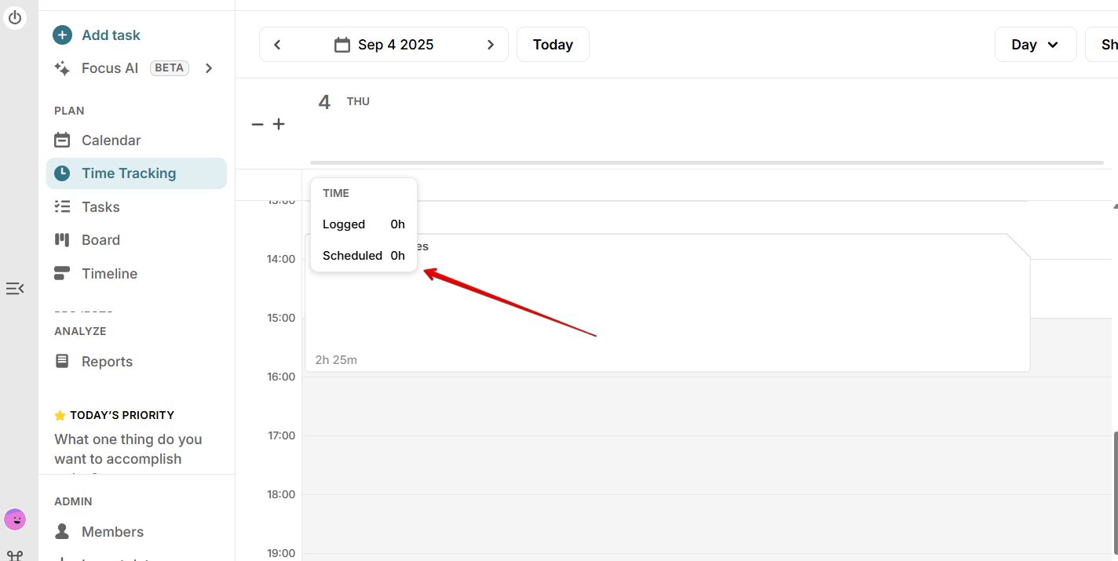Collapse the sidebar menu icon
This screenshot has width=1118, height=561.
(x=15, y=289)
